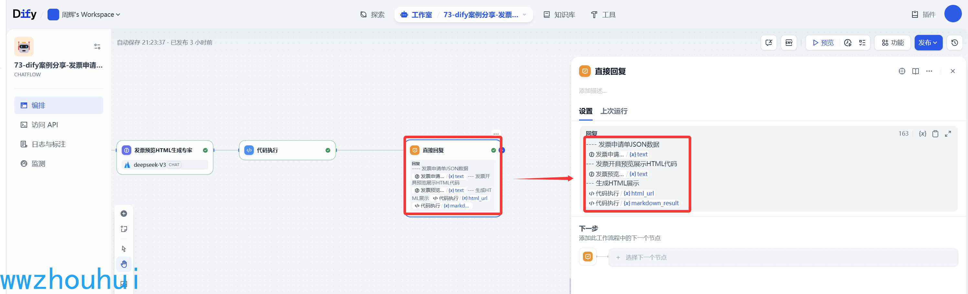Select 编排 orchestrate in sidebar
Image resolution: width=968 pixels, height=294 pixels.
point(59,106)
